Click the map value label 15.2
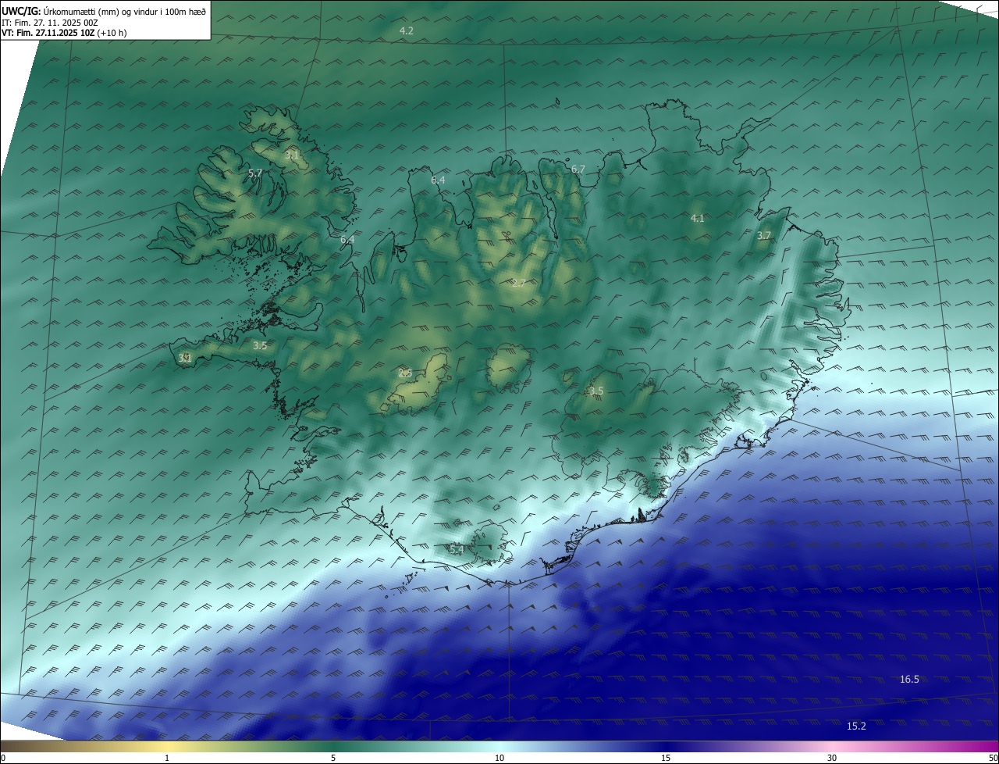This screenshot has height=764, width=999. click(x=856, y=726)
